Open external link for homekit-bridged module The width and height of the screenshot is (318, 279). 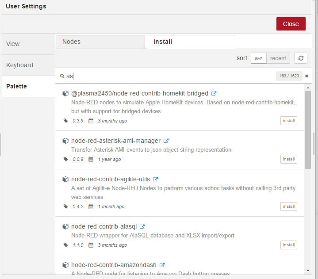[214, 93]
